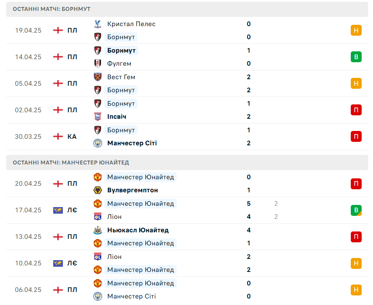Click England flag icon next to 19.04.25
Screen dimensions: 373x305
pos(58,30)
